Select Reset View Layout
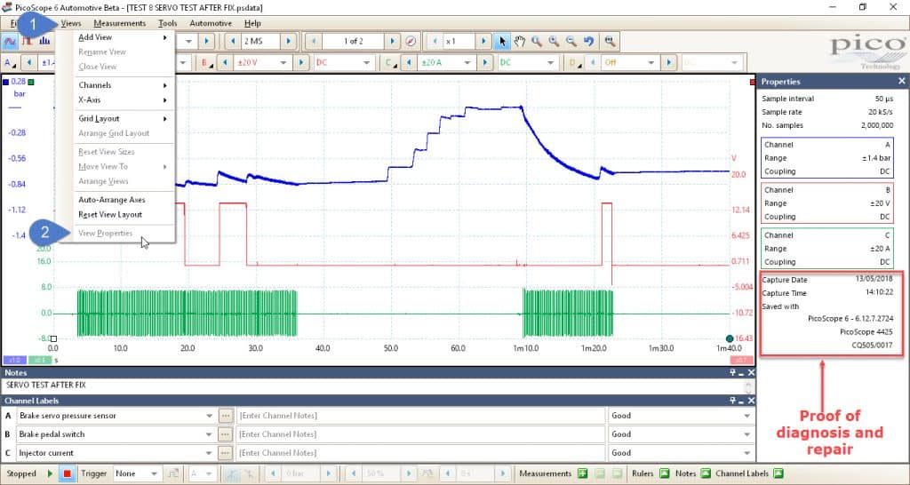Image resolution: width=910 pixels, height=485 pixels. (123, 215)
